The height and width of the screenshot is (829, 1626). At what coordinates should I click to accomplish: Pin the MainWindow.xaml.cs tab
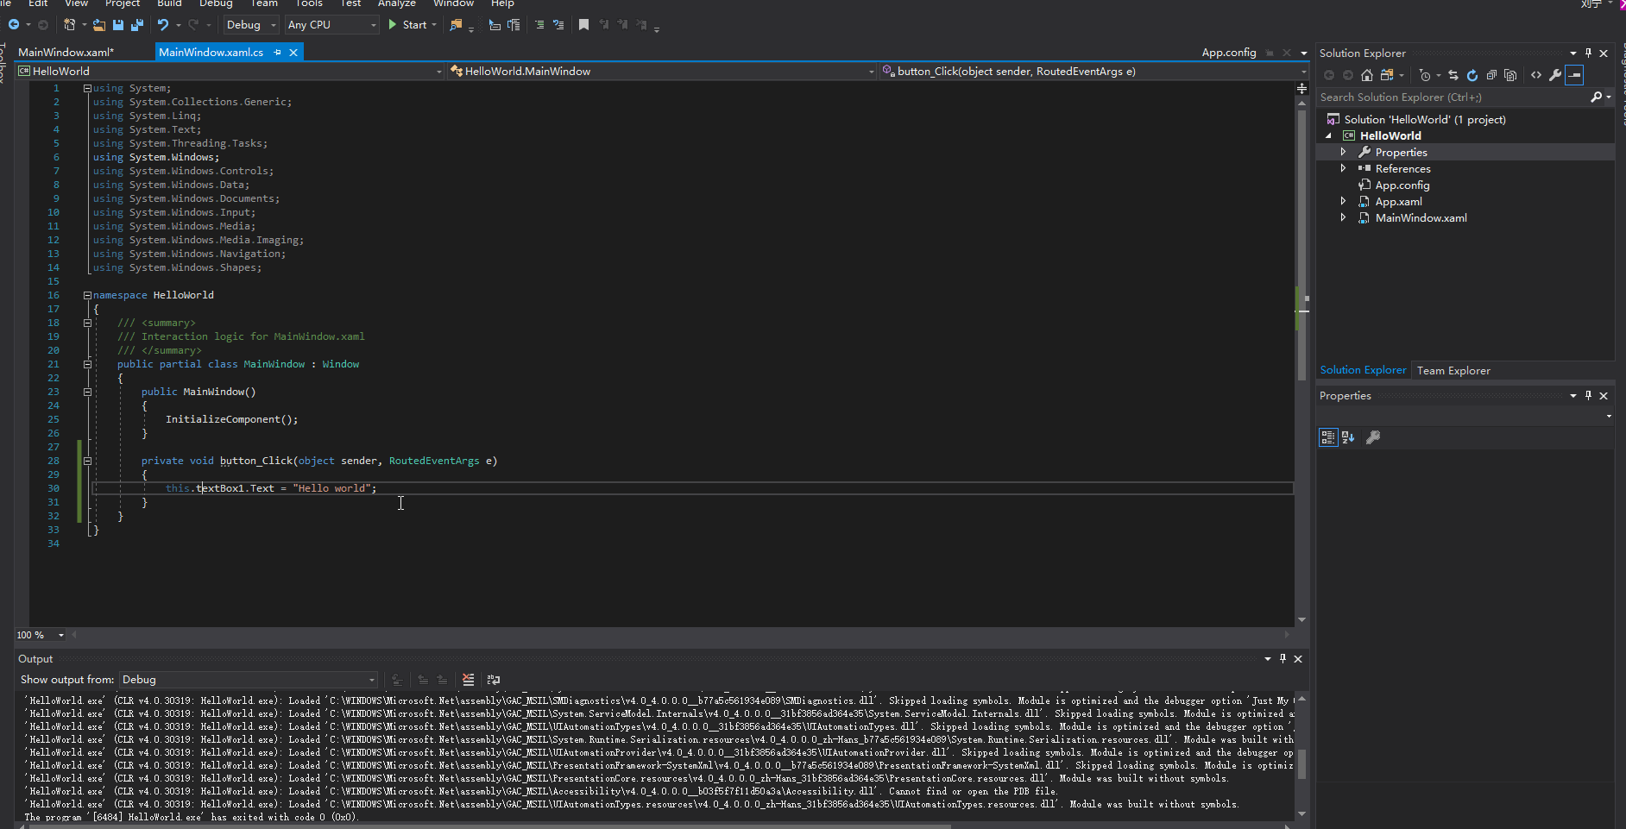pyautogui.click(x=277, y=53)
